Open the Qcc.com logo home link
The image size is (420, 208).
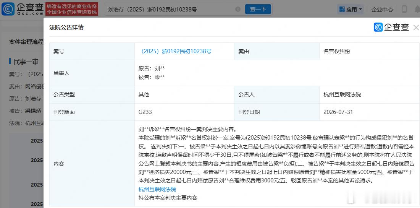[23, 9]
